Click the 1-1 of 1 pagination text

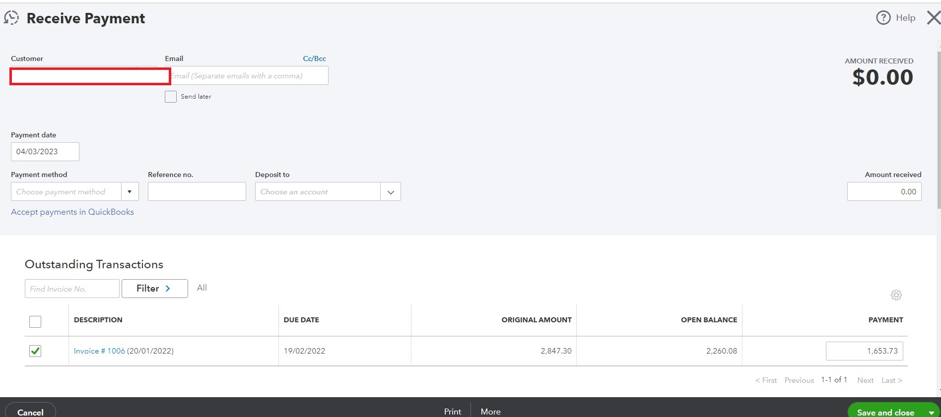tap(834, 380)
